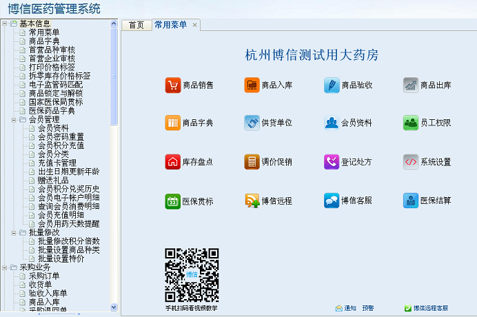Launch the 商品出库 stock-out icon
The width and height of the screenshot is (477, 317).
coord(411,85)
